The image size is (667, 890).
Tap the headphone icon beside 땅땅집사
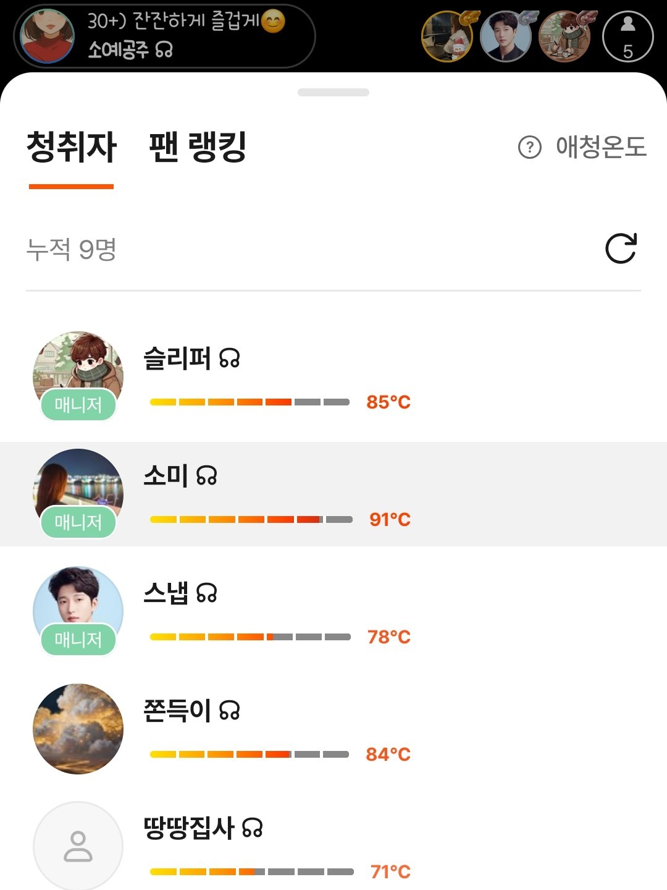click(x=252, y=828)
